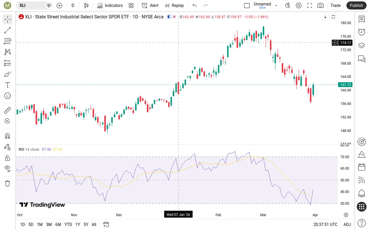Select the ruler measure tool

point(8,110)
